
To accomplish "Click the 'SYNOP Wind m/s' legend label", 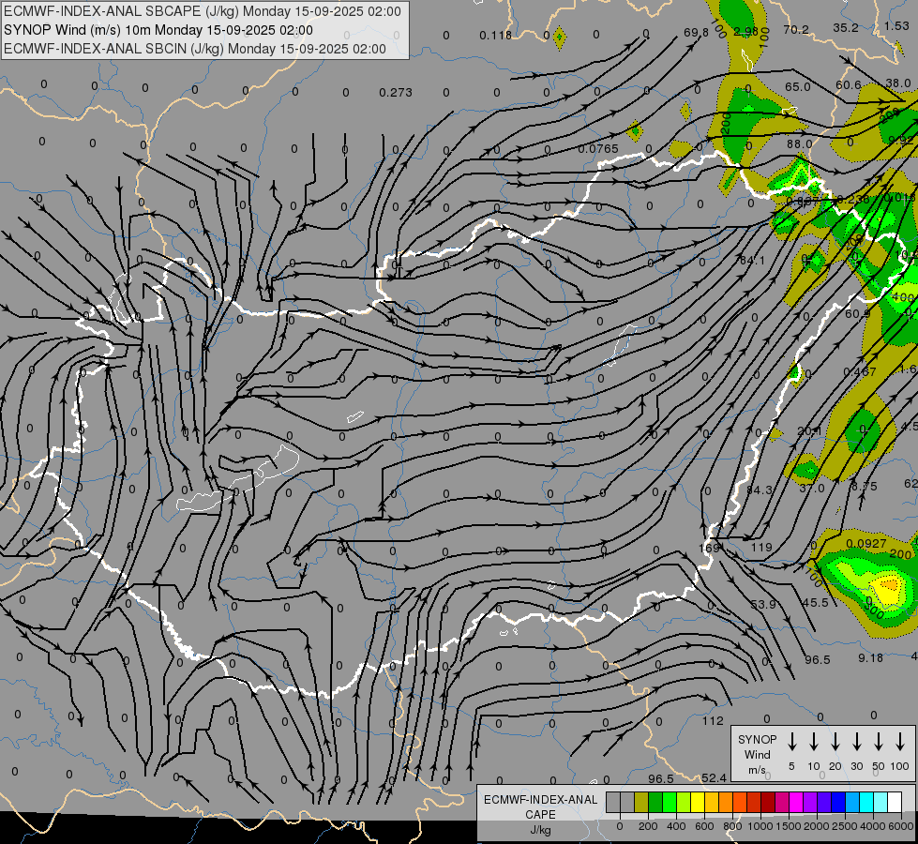I will click(x=757, y=755).
